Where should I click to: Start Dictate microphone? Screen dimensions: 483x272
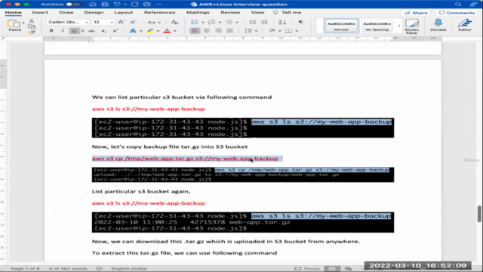tap(438, 25)
